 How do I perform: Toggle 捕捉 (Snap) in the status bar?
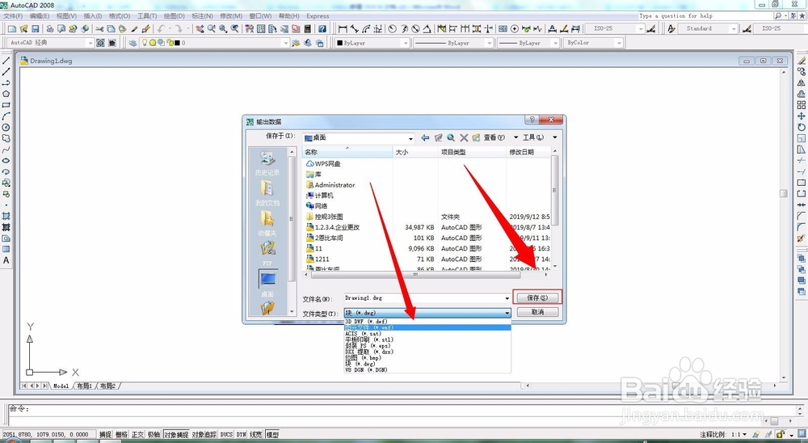(105, 435)
